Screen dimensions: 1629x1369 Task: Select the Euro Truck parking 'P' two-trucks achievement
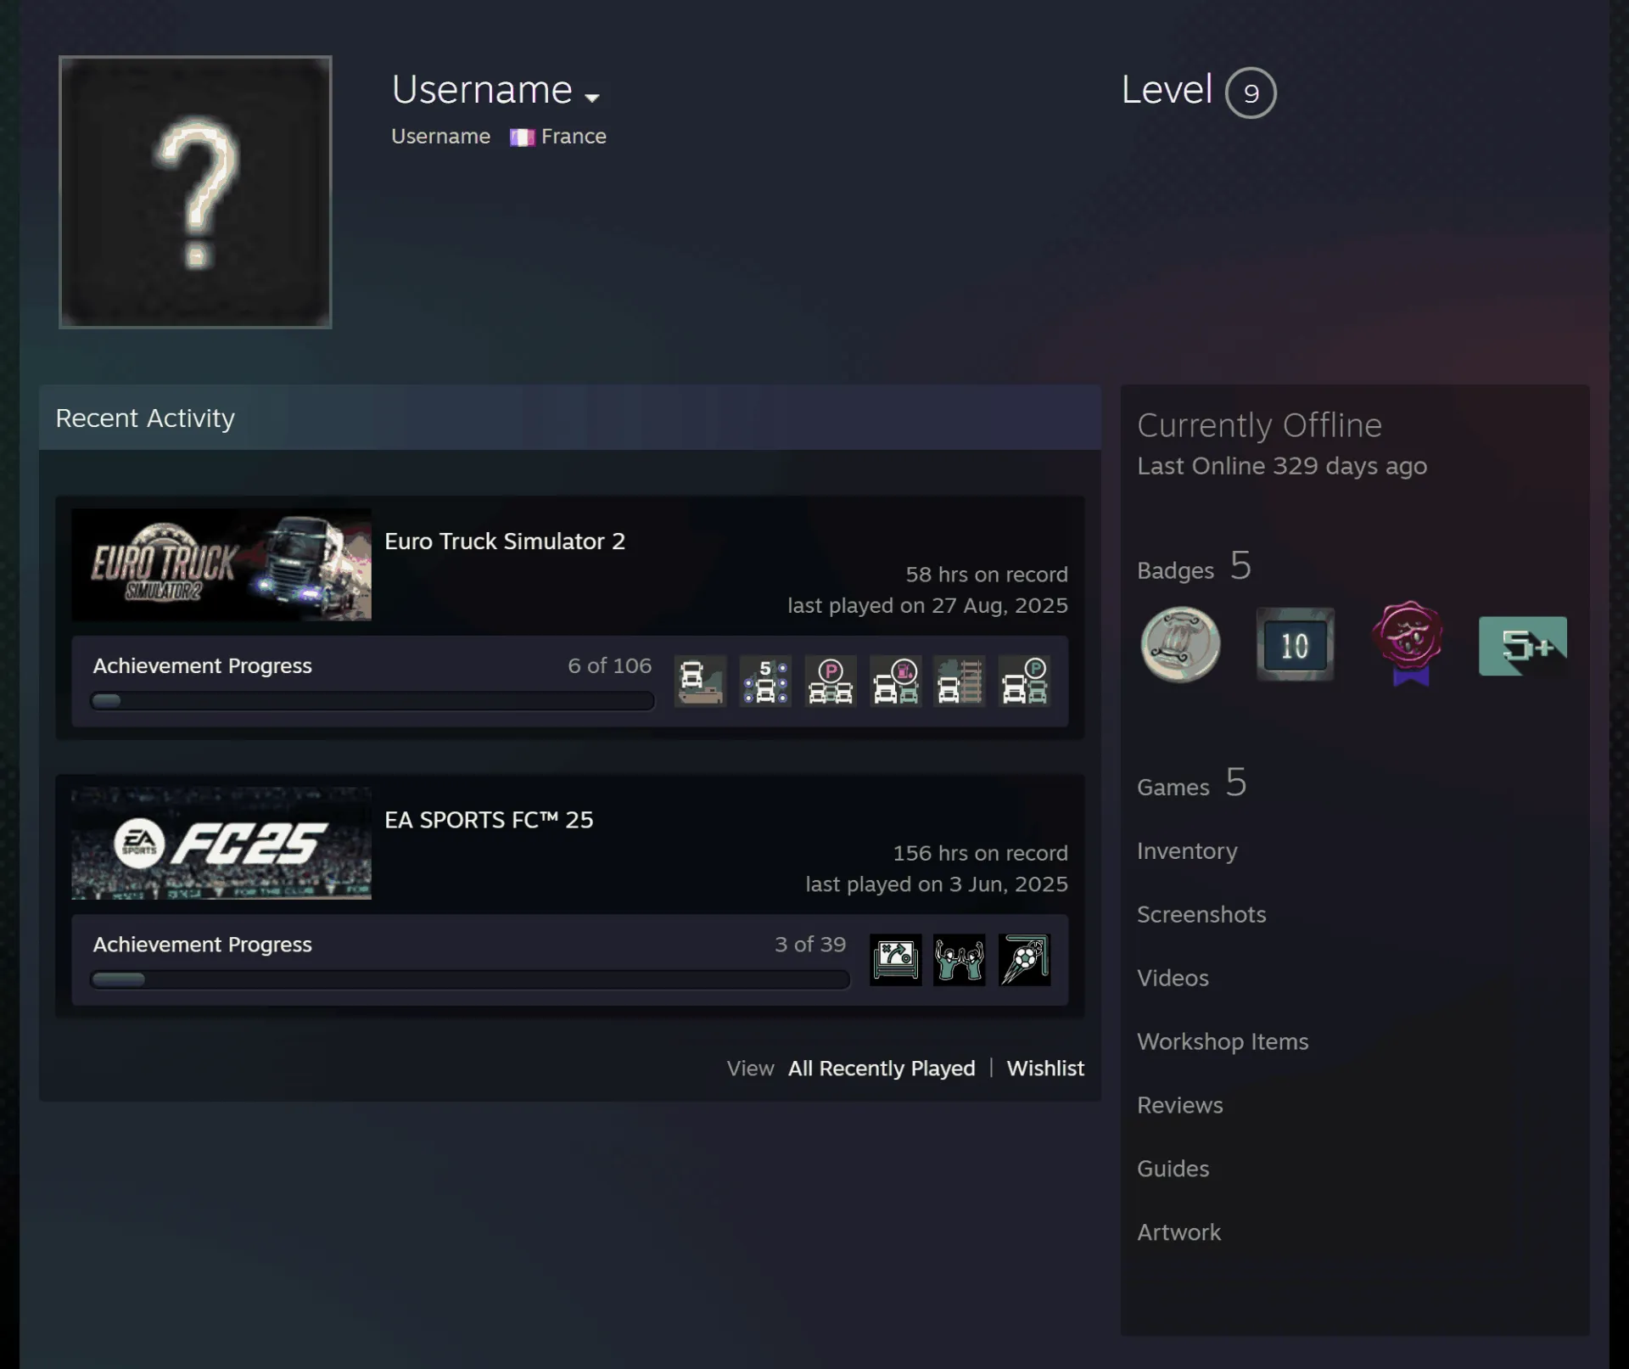point(831,681)
